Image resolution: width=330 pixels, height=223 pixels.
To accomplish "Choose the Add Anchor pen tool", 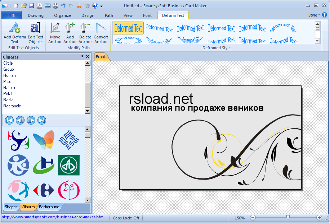I will point(70,33).
